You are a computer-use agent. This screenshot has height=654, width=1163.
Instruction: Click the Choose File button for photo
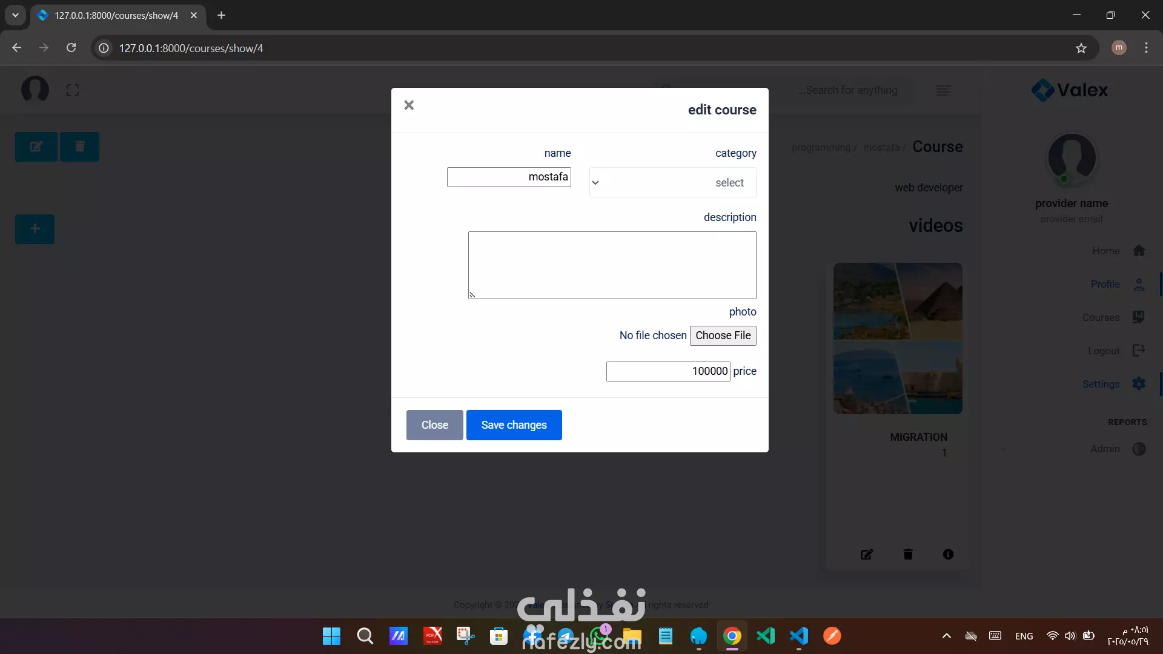coord(723,335)
